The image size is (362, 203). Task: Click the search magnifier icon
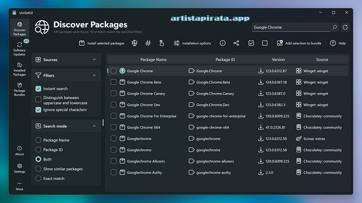click(x=335, y=27)
